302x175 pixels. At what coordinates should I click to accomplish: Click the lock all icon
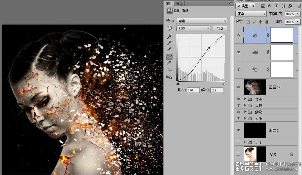(x=267, y=22)
